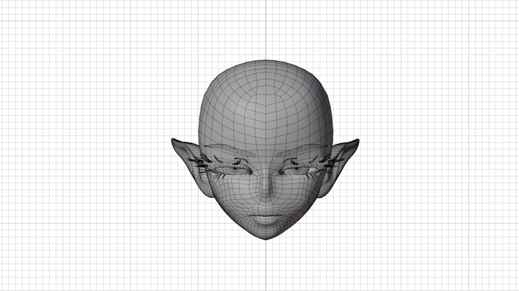Click the forehead center of the bald cranium
The image size is (519, 291).
pos(265,119)
